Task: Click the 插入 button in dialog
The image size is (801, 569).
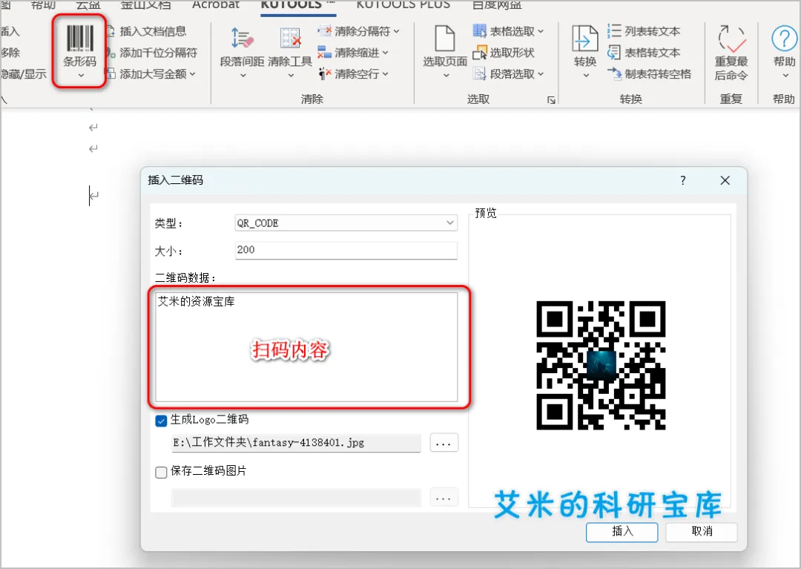Action: pyautogui.click(x=622, y=532)
